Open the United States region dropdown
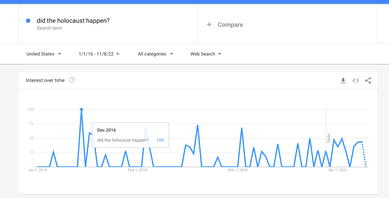Viewport: 389px width, 198px height. 44,54
